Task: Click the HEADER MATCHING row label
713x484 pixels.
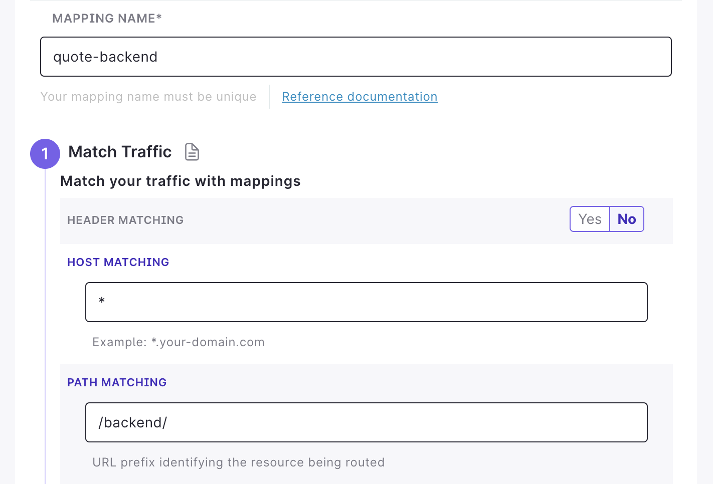Action: click(x=125, y=220)
